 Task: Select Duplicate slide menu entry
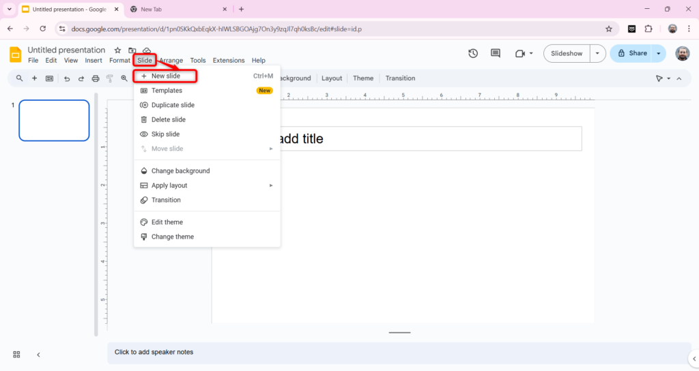173,105
